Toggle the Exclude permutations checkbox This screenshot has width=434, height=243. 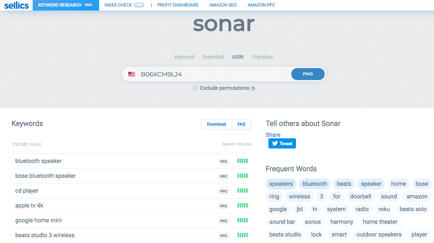click(x=195, y=88)
